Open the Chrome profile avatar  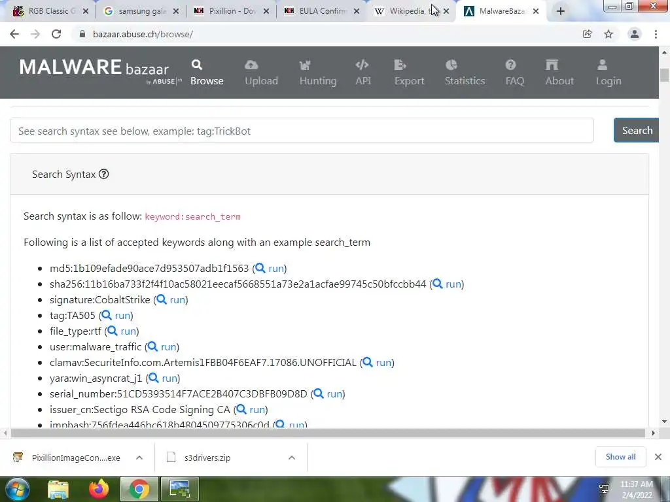[x=635, y=34]
